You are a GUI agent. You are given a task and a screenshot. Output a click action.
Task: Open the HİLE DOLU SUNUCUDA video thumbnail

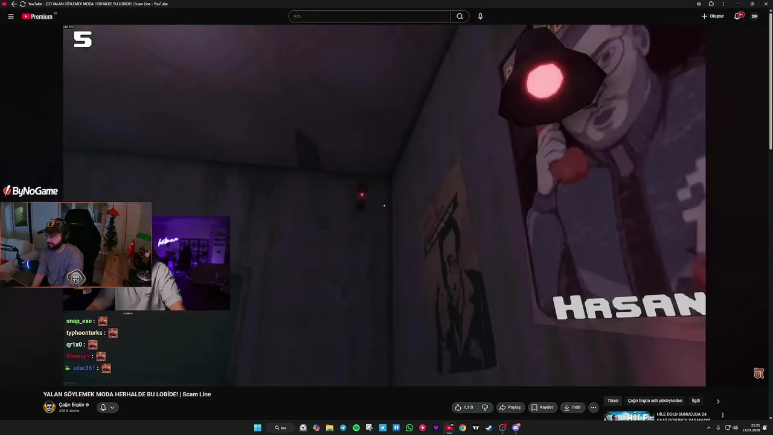(629, 416)
